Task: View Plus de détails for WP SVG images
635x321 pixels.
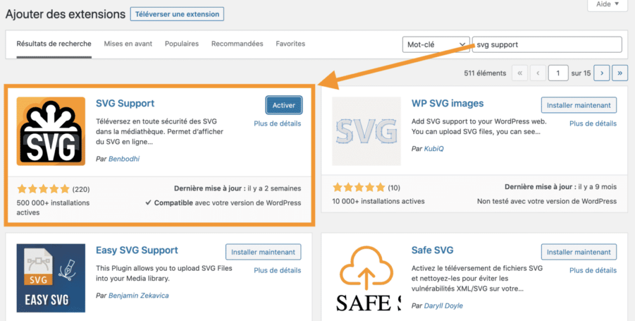Action: (593, 123)
